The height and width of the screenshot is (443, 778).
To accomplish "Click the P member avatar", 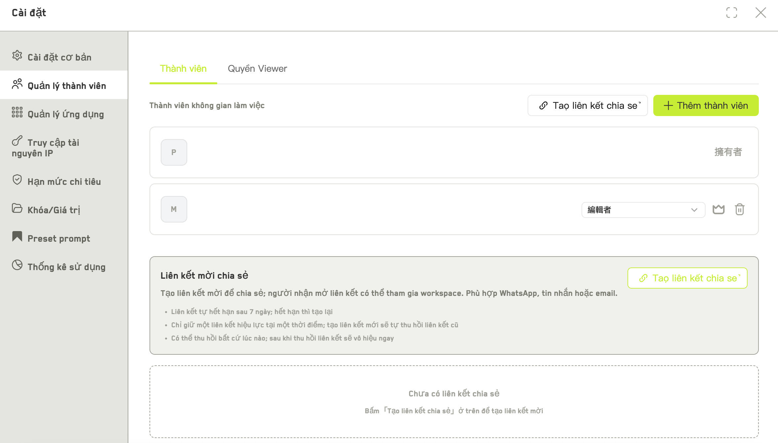I will coord(174,152).
